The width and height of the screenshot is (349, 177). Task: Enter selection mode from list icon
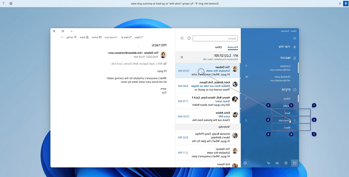point(182,38)
